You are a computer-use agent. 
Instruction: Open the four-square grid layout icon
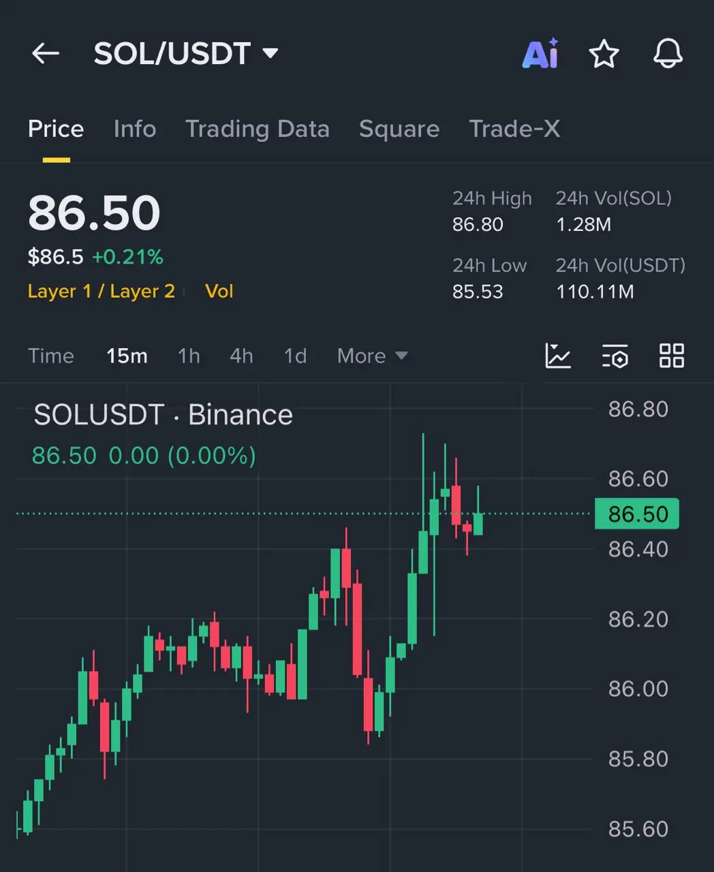[x=672, y=356]
